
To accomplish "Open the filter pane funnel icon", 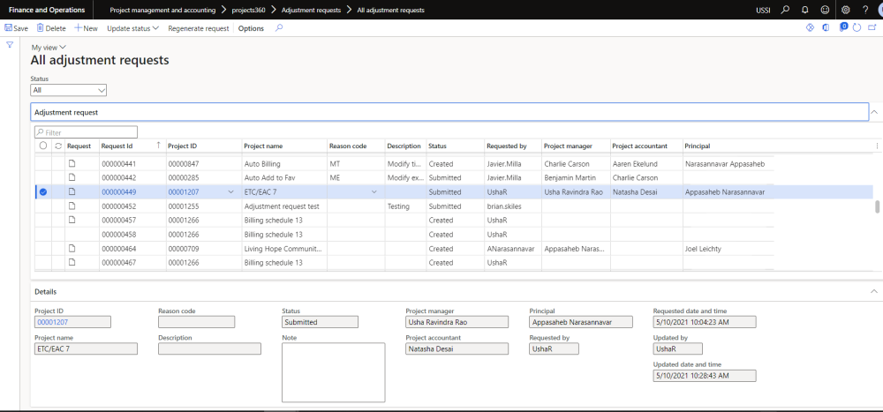I will pyautogui.click(x=10, y=45).
